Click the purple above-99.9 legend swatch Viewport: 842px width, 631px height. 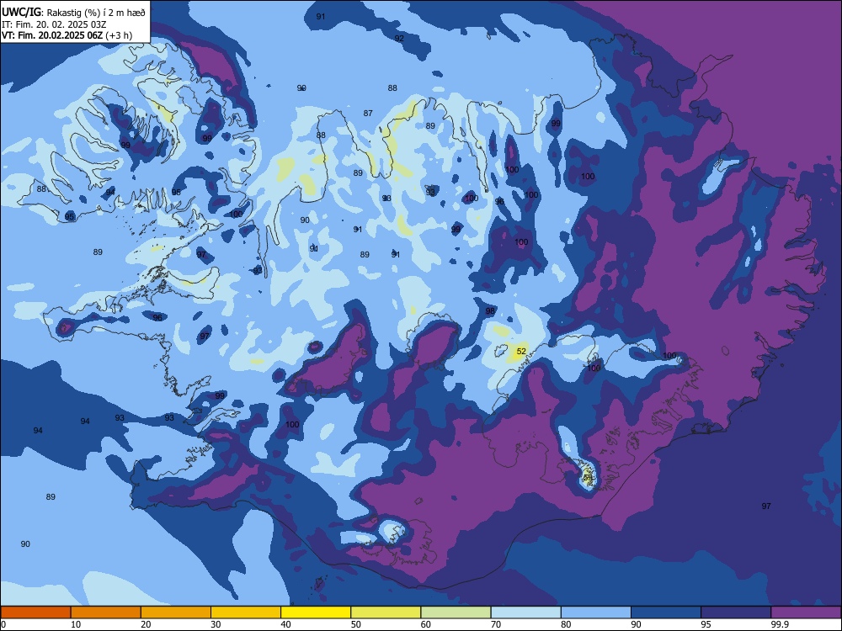tap(806, 612)
